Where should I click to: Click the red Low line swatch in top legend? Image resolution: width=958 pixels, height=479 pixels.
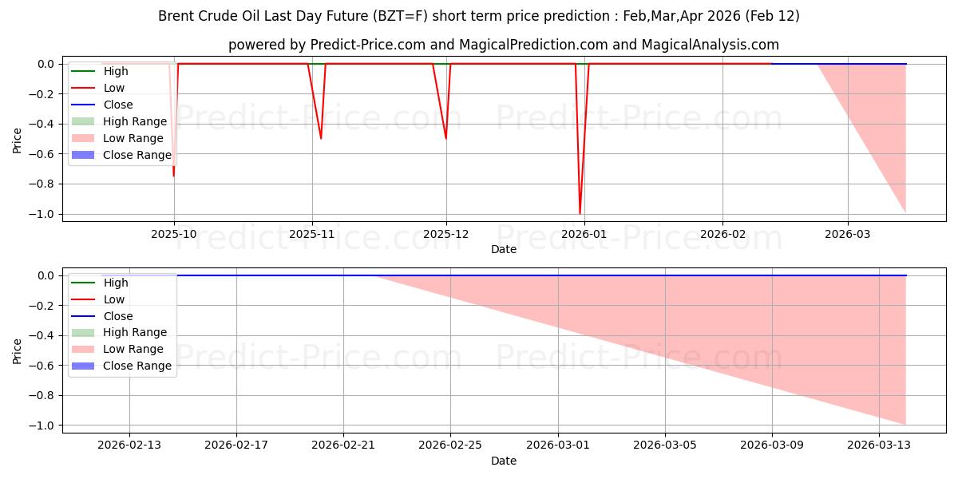pyautogui.click(x=82, y=88)
